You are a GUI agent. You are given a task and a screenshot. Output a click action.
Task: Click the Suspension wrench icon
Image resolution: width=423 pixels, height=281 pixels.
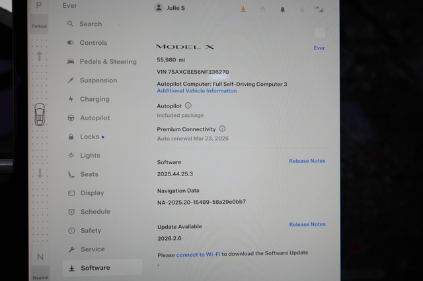(x=71, y=80)
